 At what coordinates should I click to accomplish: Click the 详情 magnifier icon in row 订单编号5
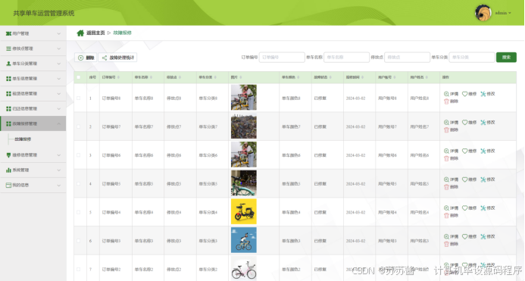point(446,180)
